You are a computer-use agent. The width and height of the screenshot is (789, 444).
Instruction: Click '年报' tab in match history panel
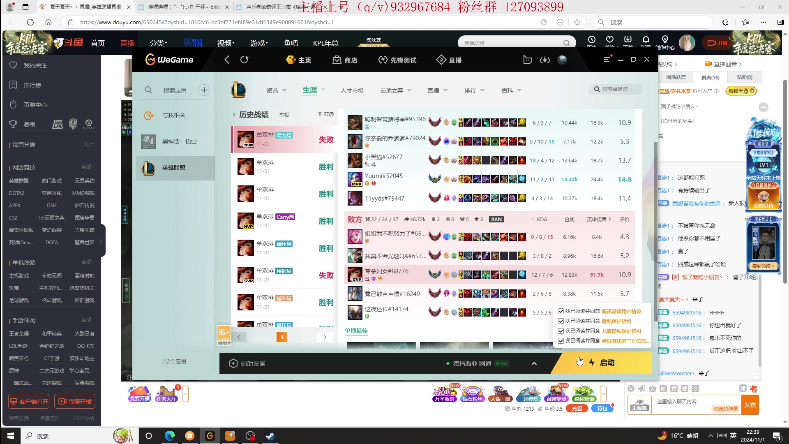pos(284,114)
